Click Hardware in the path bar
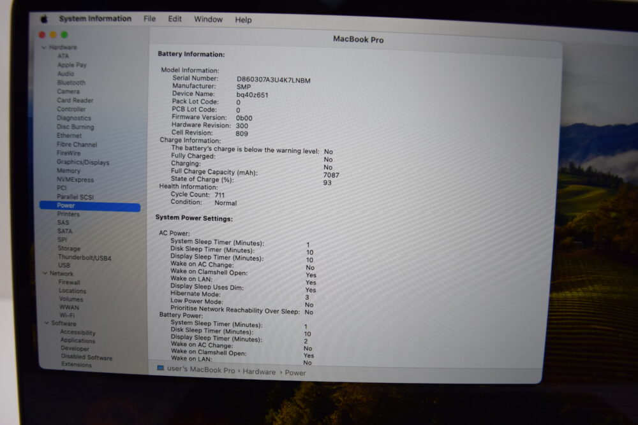Screen dimensions: 638x425 259,371
